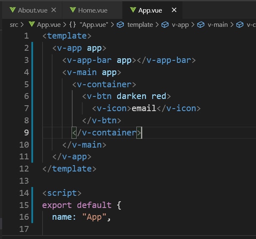Click the opening script tag

[x=62, y=193]
